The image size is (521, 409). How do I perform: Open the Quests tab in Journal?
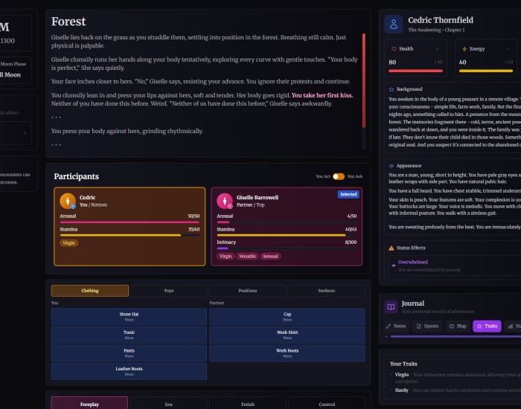tap(428, 326)
